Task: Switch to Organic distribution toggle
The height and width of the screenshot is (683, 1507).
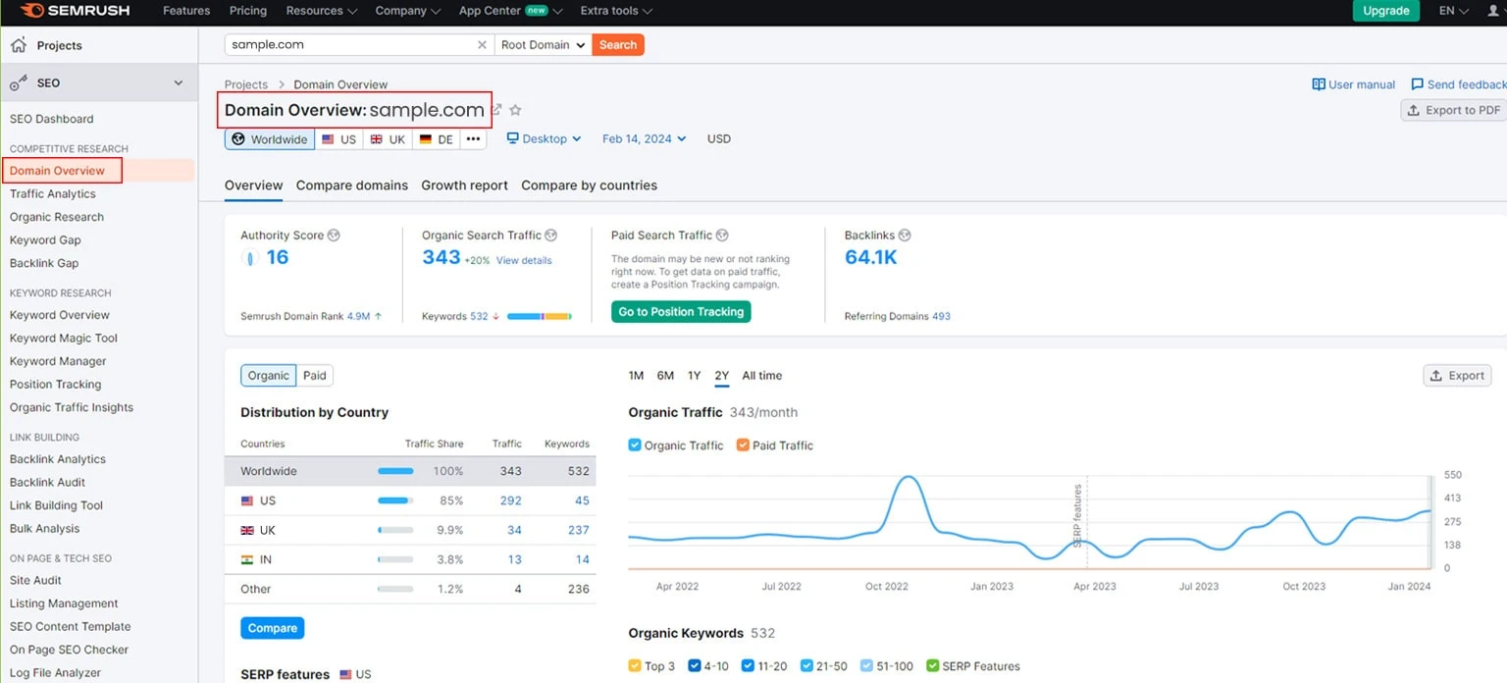Action: (x=269, y=375)
